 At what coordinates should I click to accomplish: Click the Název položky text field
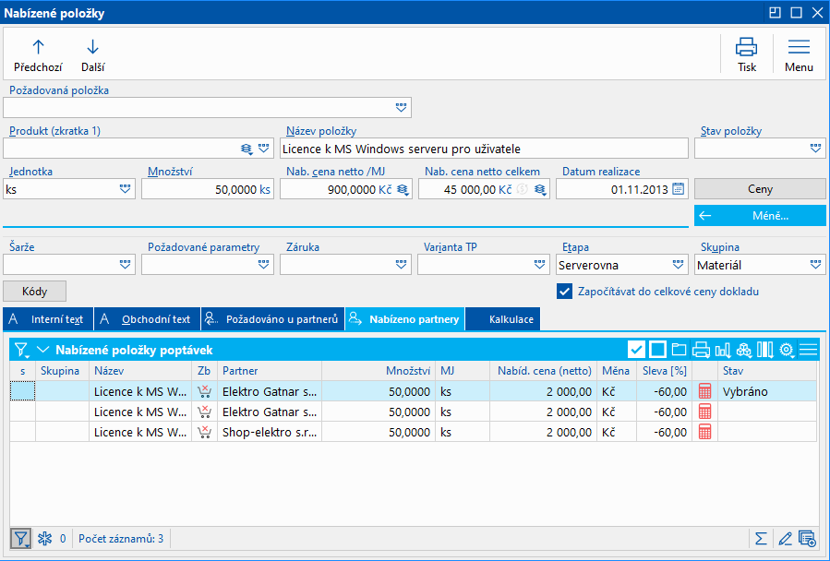[484, 149]
